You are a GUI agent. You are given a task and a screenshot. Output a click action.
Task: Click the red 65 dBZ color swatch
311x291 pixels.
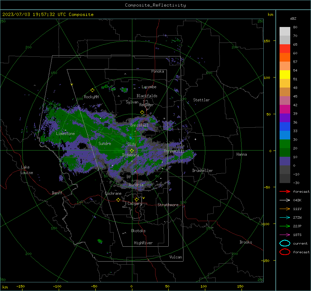click(x=285, y=49)
